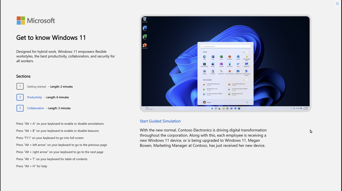
Task: Select the numbered box 1 for Getting started
Action: pos(20,86)
